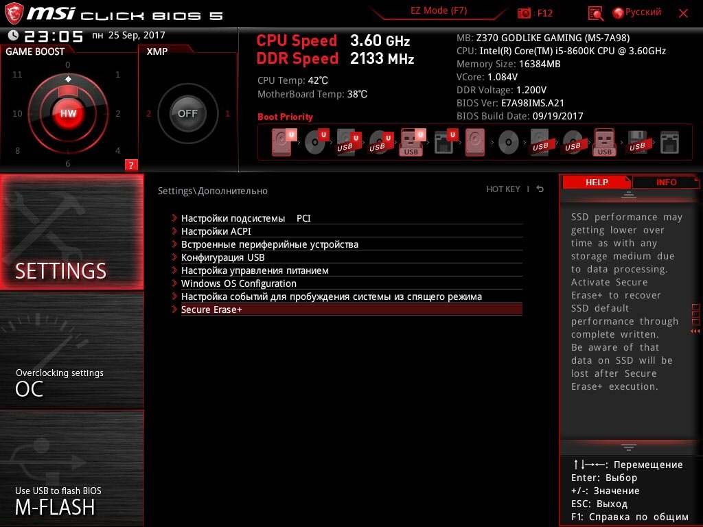Toggle the XMP OFF button

click(x=187, y=113)
